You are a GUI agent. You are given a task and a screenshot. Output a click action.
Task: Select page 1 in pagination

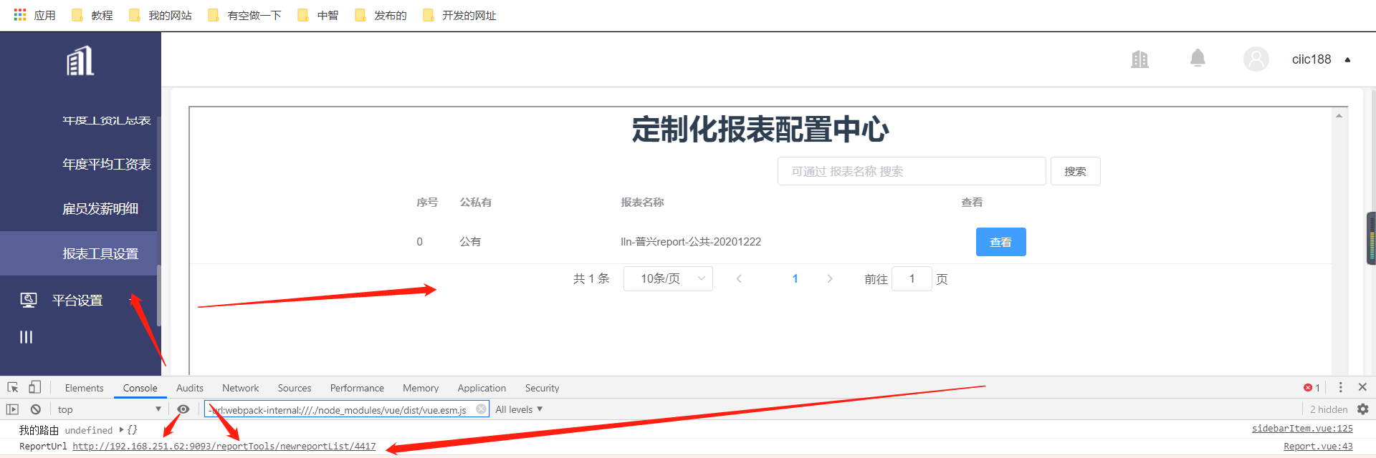pos(795,278)
